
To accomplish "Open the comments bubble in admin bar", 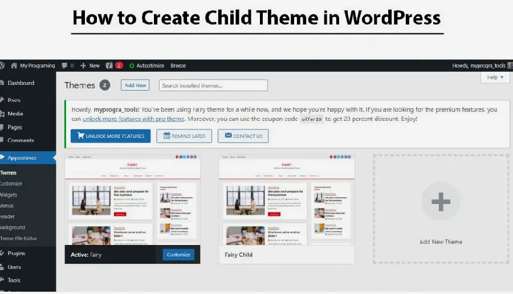I will [68, 66].
